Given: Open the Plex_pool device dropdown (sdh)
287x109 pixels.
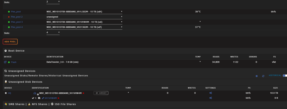Looking at the screenshot, I should (x=84, y=12).
